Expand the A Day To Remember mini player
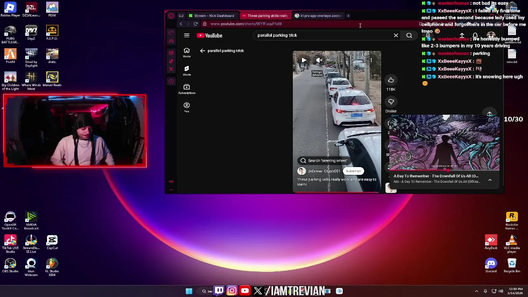528x297 pixels. (x=490, y=180)
